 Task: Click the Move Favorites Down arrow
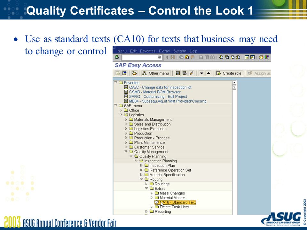coord(201,73)
